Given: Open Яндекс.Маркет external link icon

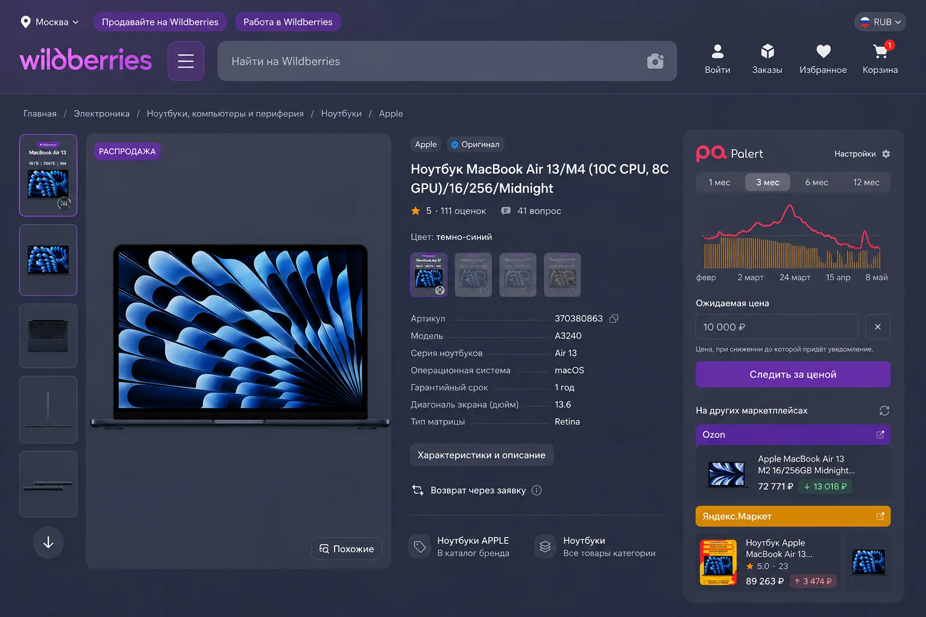Looking at the screenshot, I should click(x=880, y=516).
